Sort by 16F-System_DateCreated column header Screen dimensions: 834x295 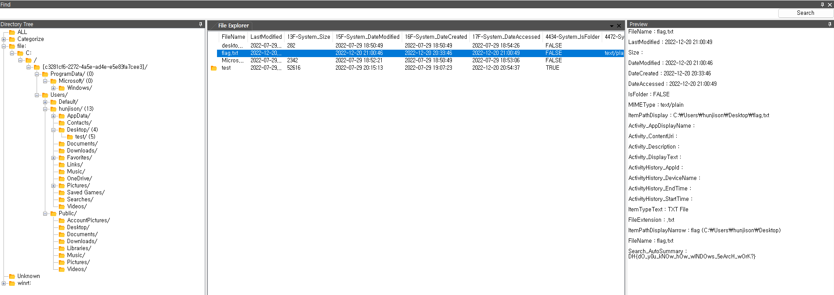coord(436,37)
